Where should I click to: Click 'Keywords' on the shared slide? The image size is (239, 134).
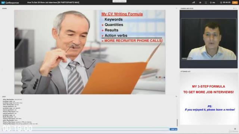click(114, 19)
